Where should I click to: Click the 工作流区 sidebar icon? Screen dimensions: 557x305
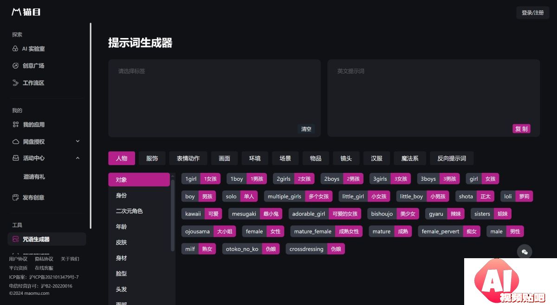pos(15,83)
